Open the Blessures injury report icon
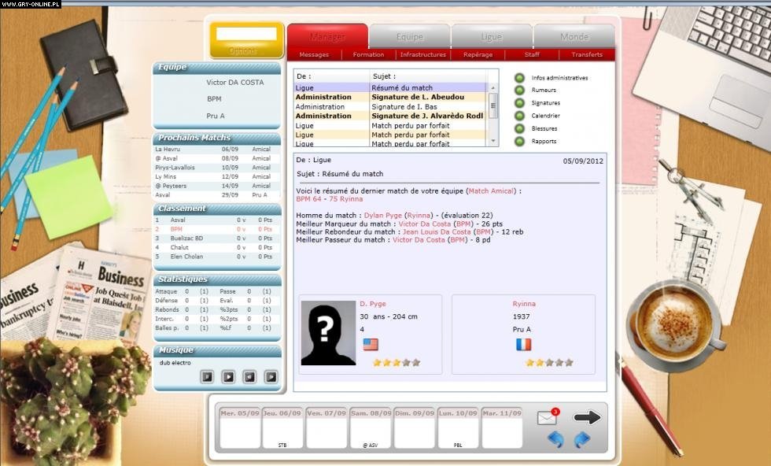This screenshot has width=771, height=466. pyautogui.click(x=519, y=128)
